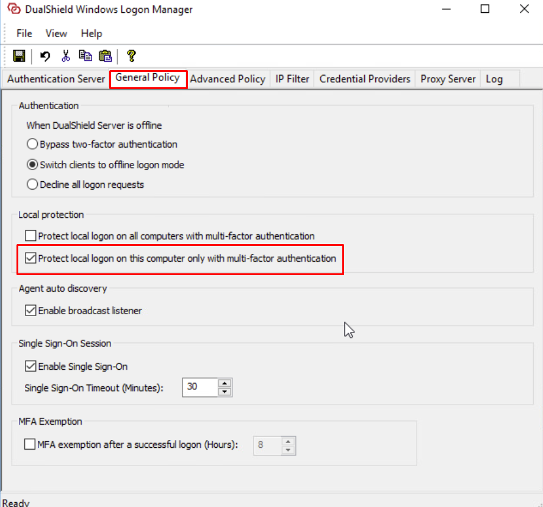Decrease Single Sign-On Timeout with down arrow
This screenshot has height=507, width=543.
(225, 392)
